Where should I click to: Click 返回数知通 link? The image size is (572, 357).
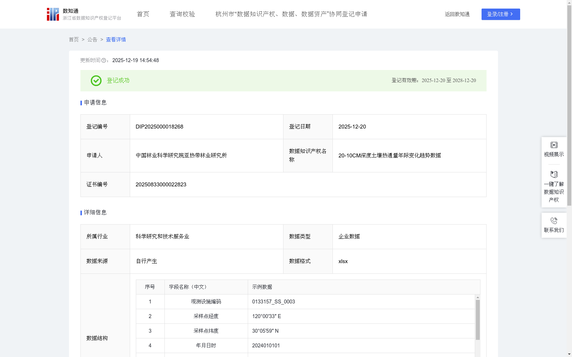457,14
